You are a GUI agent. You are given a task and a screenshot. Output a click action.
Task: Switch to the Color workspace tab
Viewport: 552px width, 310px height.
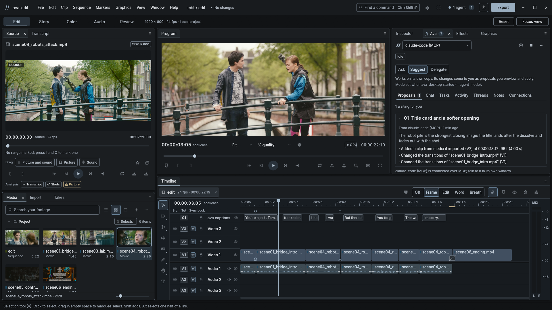tap(72, 22)
